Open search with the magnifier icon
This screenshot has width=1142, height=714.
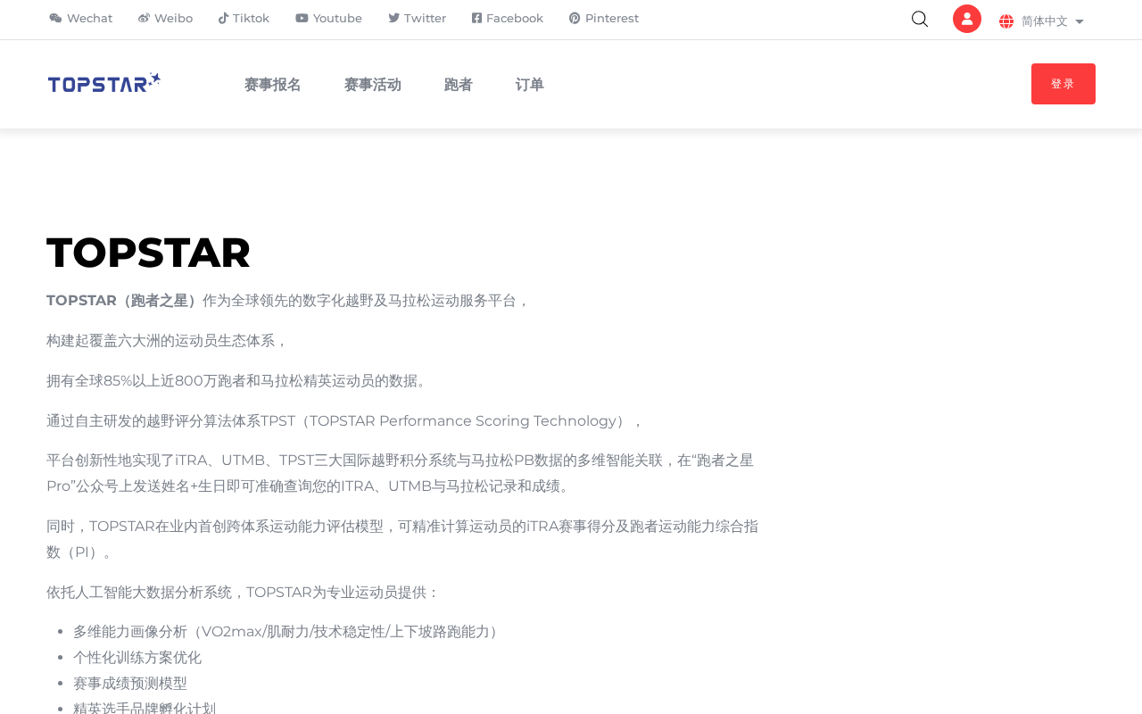coord(920,19)
